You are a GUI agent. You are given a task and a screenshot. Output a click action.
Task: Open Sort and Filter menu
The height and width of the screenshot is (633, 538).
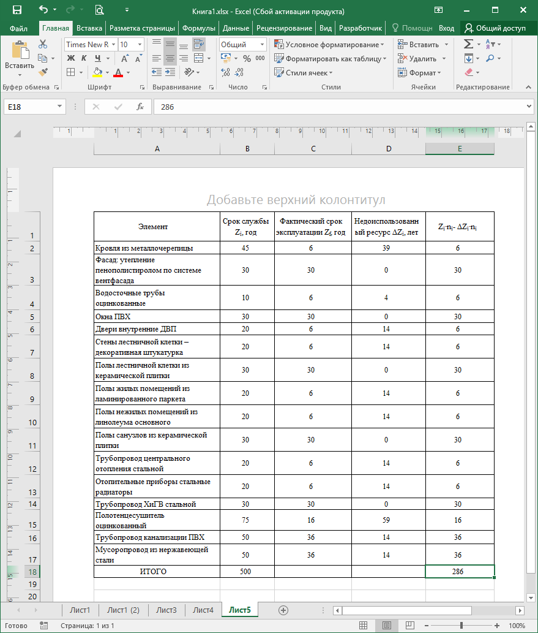490,44
